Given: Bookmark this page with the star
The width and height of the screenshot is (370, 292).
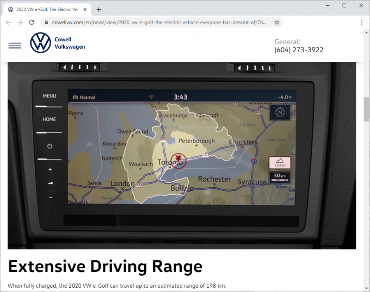Looking at the screenshot, I should pyautogui.click(x=277, y=23).
